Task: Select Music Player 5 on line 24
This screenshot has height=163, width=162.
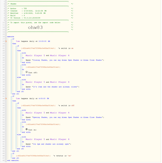Action: pyautogui.click(x=35, y=56)
